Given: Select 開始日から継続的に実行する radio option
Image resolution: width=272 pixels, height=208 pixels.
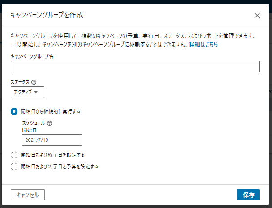Looking at the screenshot, I should 14,111.
